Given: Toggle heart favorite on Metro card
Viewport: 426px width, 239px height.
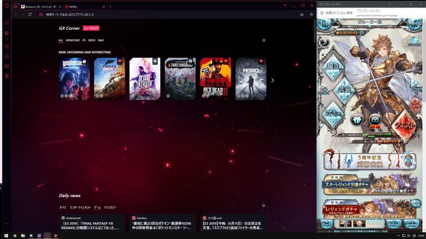Looking at the screenshot, I should click(261, 61).
